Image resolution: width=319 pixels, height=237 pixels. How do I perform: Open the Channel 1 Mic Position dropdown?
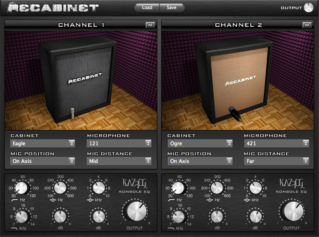tap(43, 161)
